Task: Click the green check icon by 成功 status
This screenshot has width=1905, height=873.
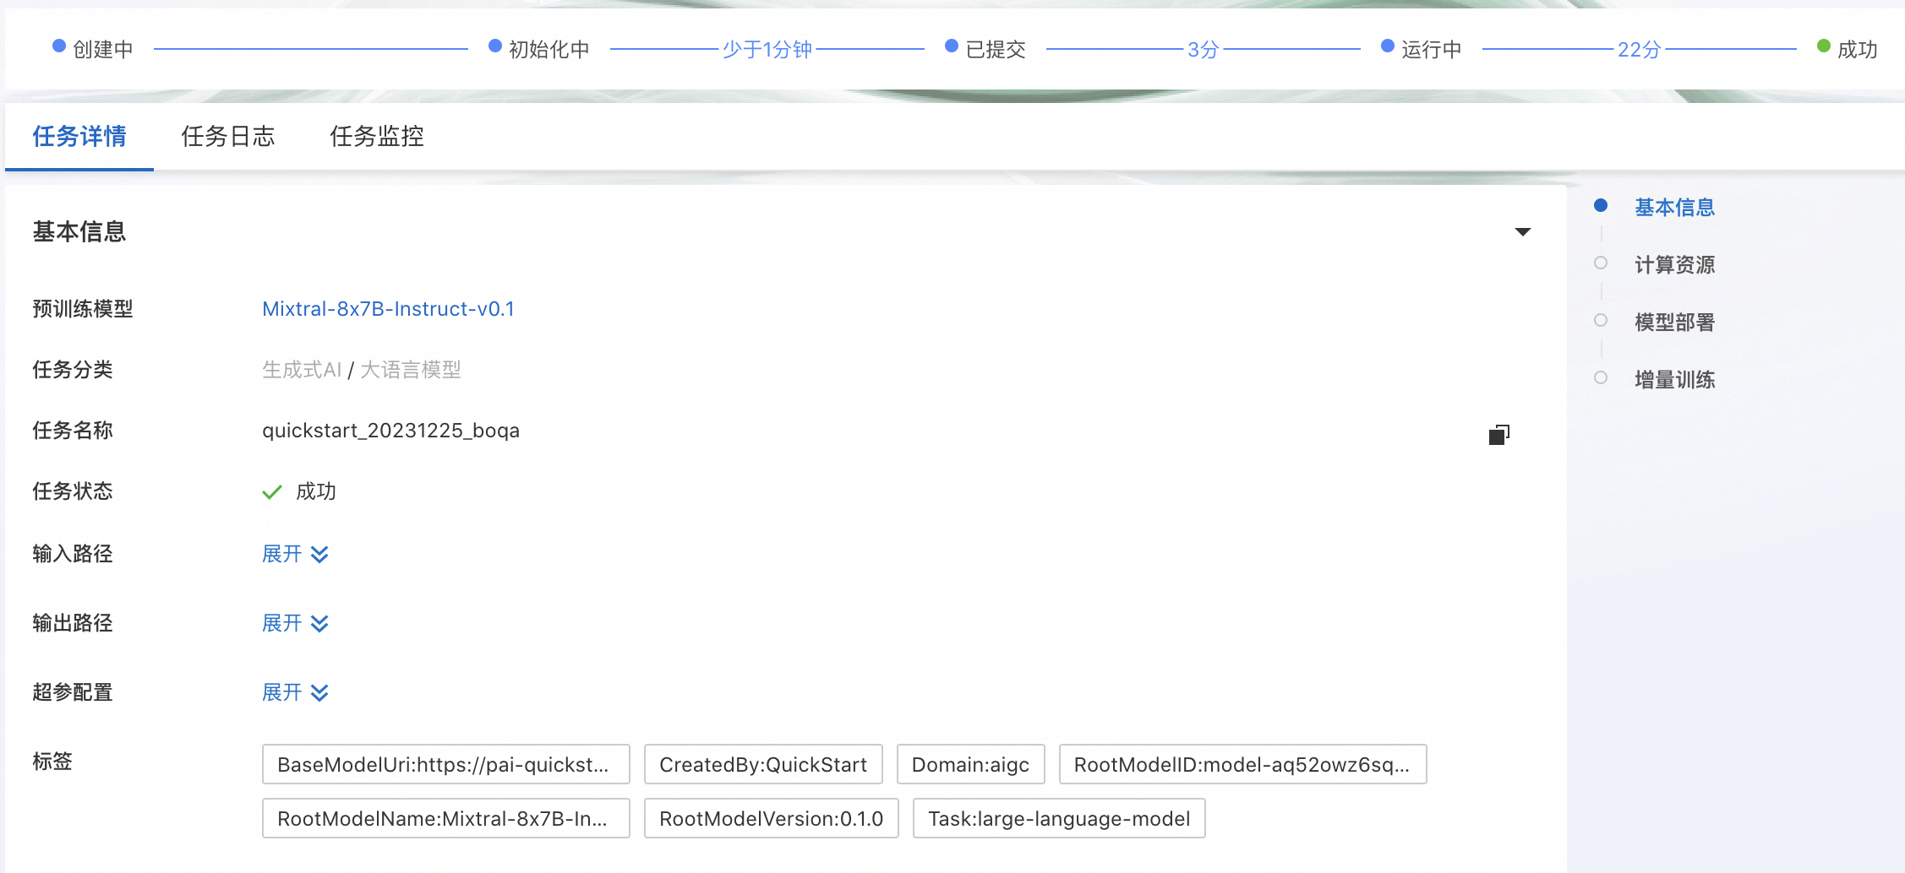Action: click(x=272, y=491)
